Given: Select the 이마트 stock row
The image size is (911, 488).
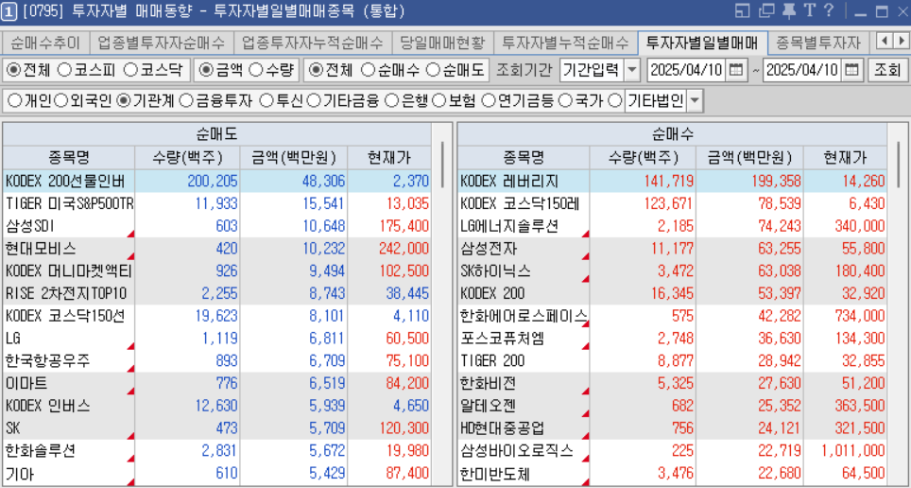Looking at the screenshot, I should [216, 384].
